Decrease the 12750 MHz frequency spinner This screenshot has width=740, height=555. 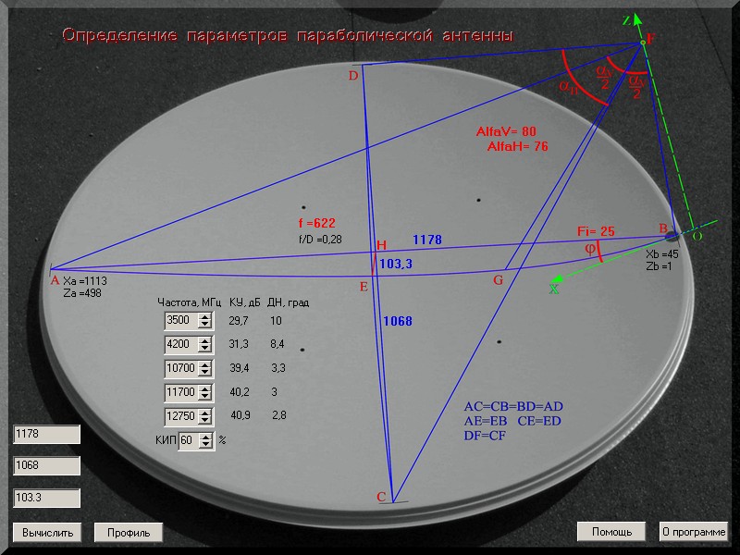tap(204, 421)
